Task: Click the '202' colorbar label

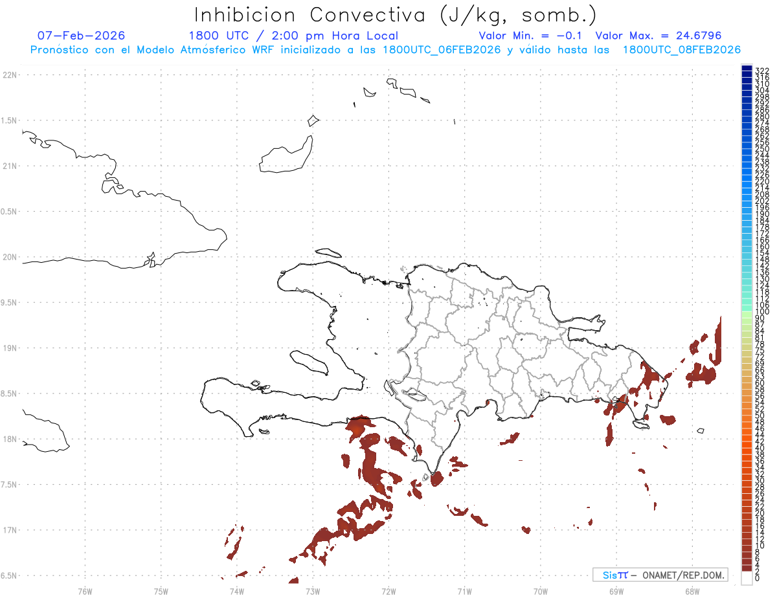Action: 762,201
